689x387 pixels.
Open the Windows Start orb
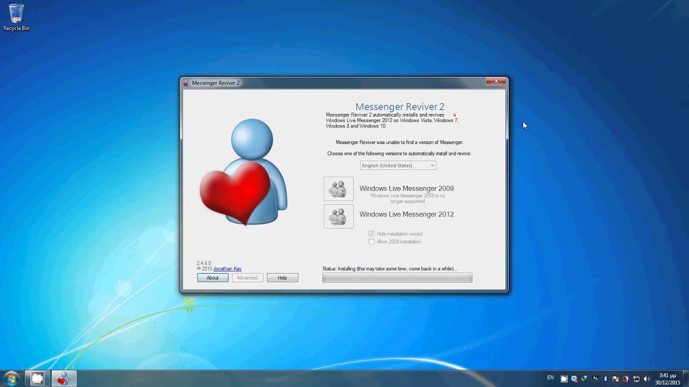(11, 378)
